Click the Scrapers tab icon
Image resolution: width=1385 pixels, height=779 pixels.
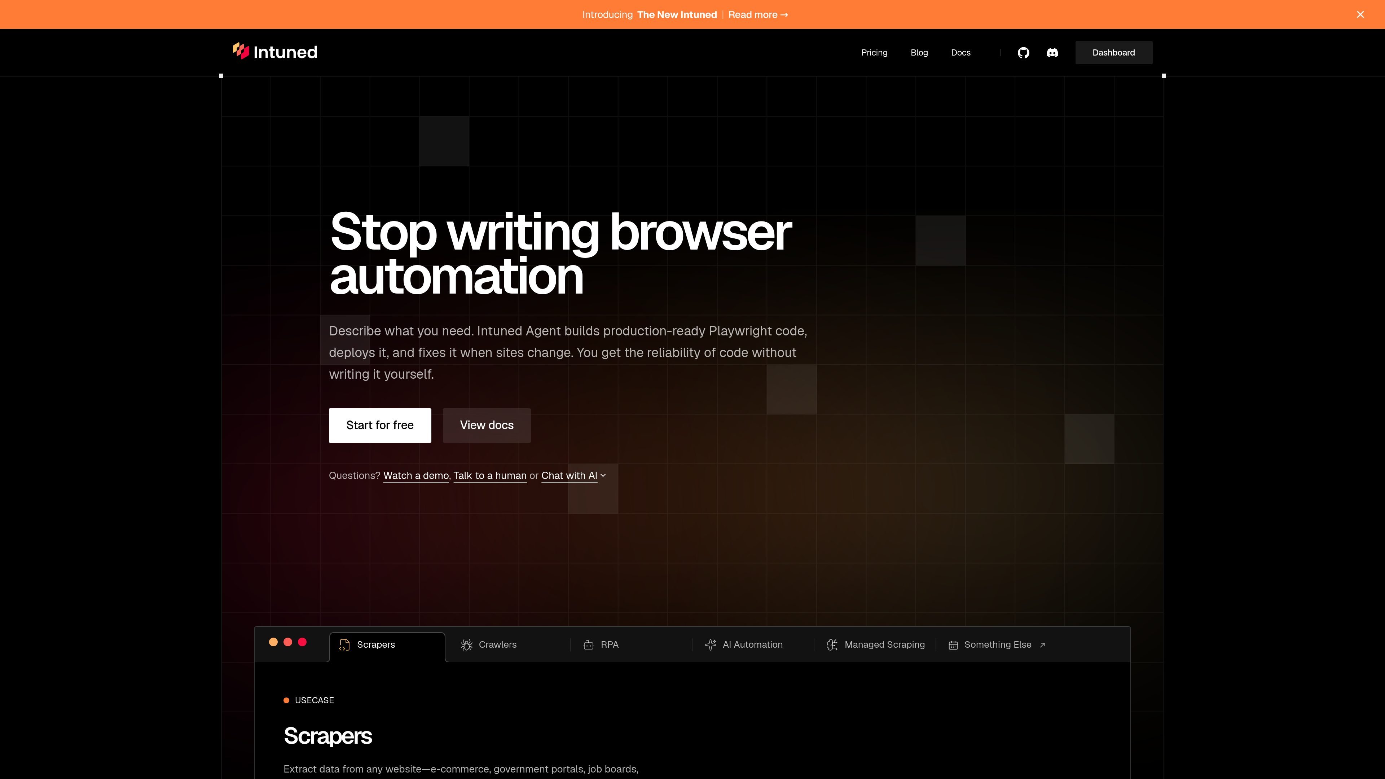tap(345, 644)
